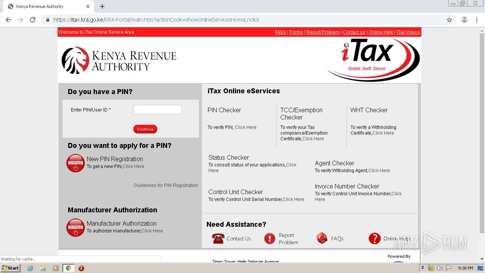
Task: Click the Agent Checker heading
Action: (335, 163)
